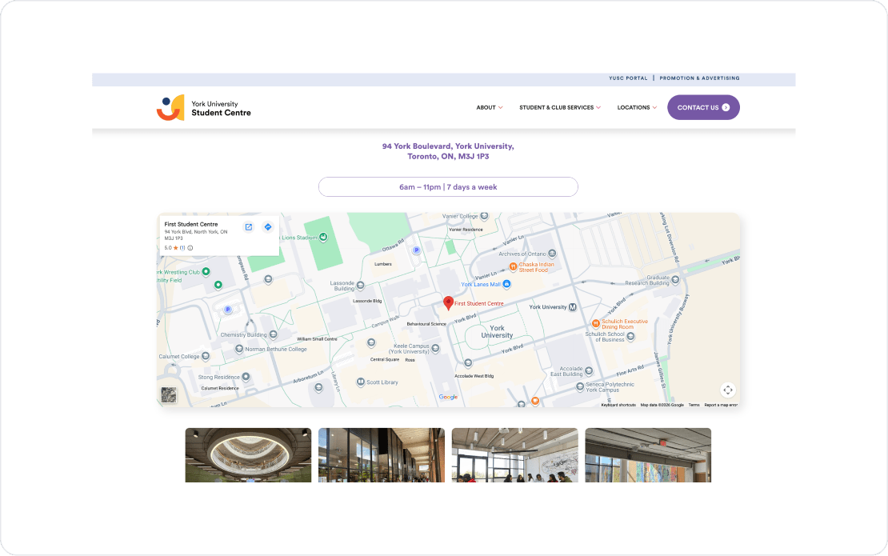Select the Seneca Polytechnic York Campus marker
The height and width of the screenshot is (556, 888).
tap(580, 386)
